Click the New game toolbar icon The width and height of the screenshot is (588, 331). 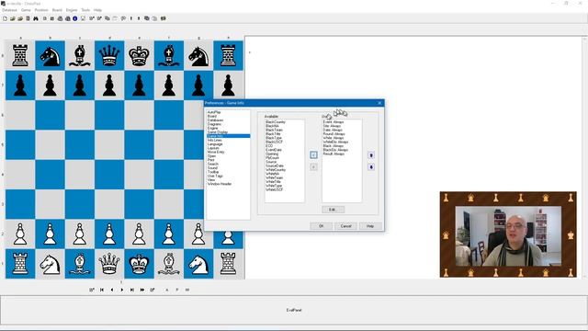(6, 18)
